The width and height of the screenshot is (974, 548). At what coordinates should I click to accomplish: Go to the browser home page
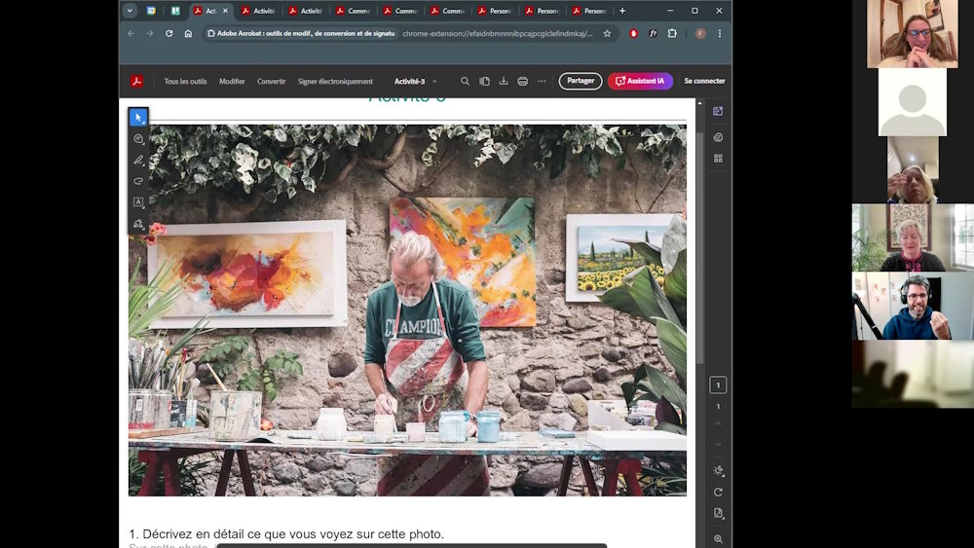tap(188, 33)
